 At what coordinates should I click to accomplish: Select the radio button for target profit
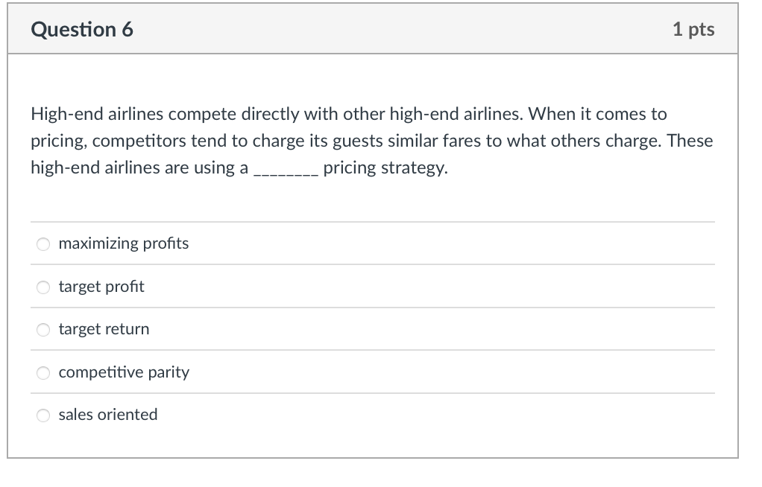(x=43, y=287)
